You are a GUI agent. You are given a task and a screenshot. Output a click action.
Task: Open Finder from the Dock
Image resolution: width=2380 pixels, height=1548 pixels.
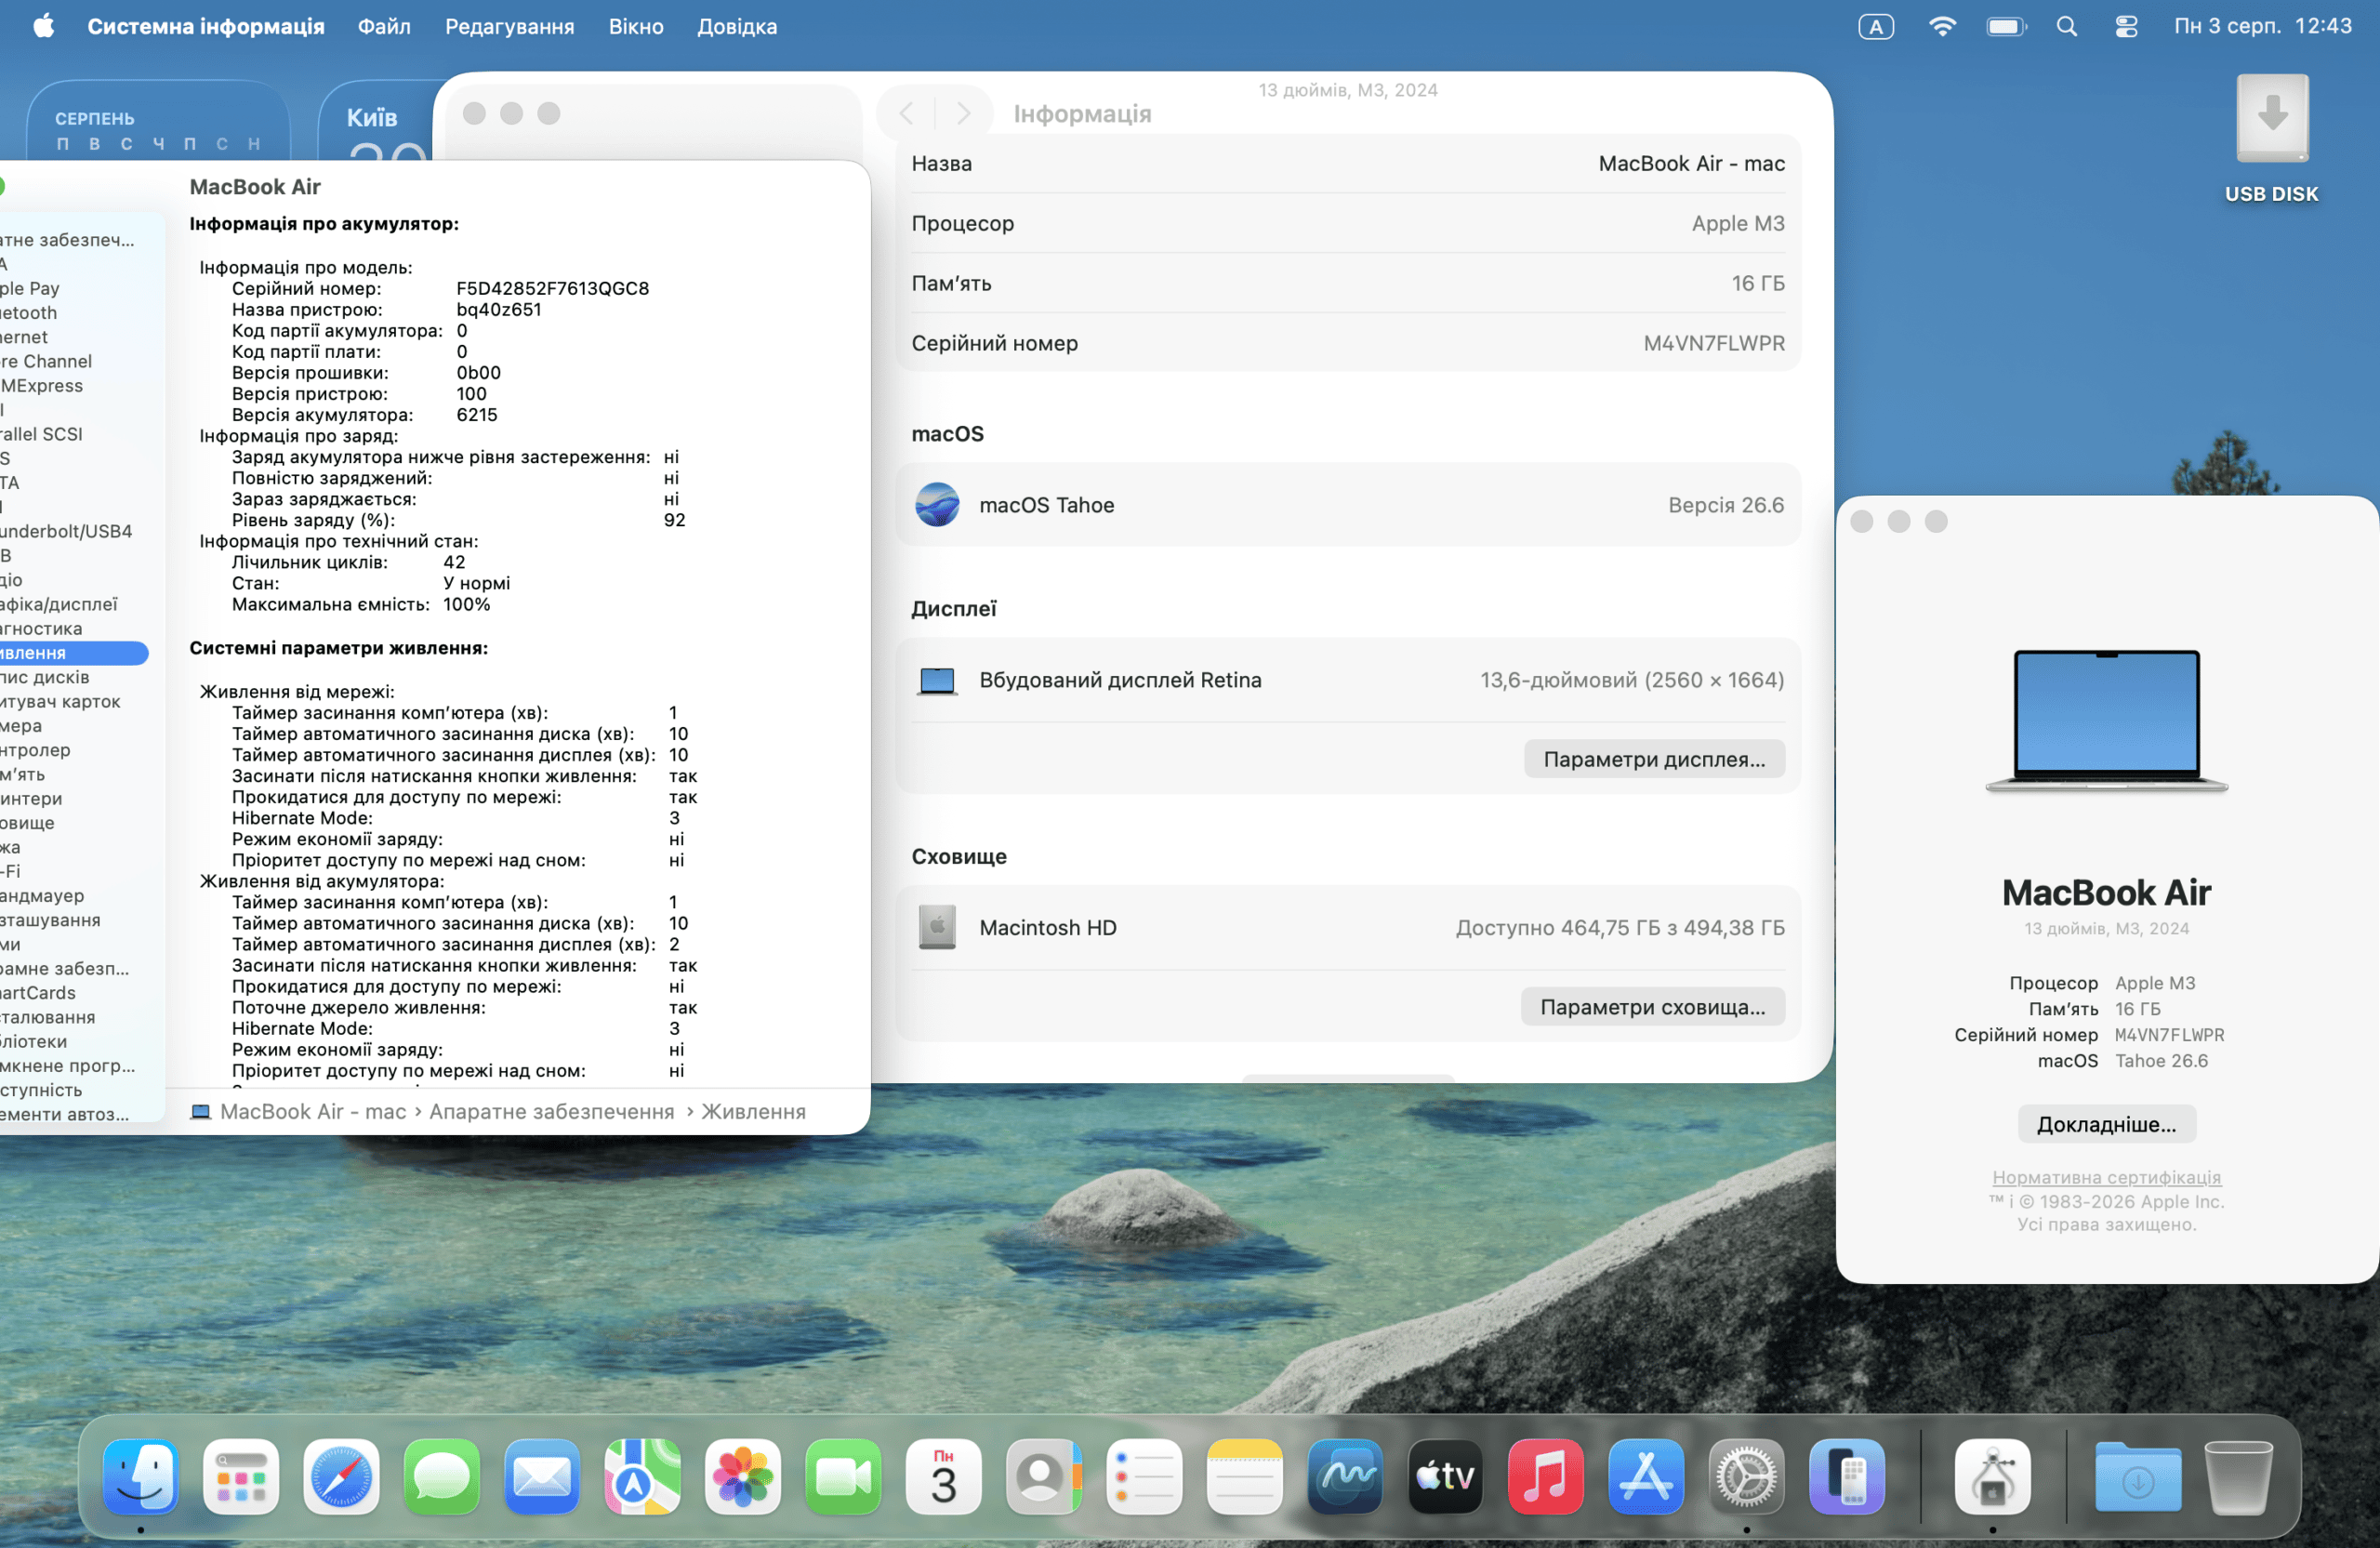pyautogui.click(x=141, y=1476)
